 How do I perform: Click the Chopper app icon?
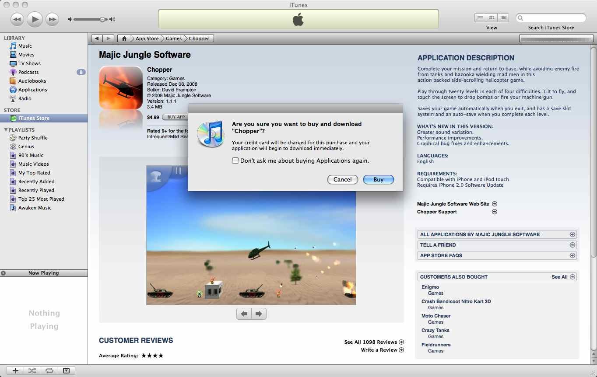[120, 87]
